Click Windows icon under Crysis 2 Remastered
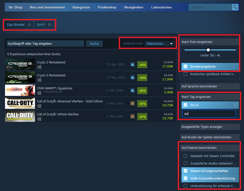Screen dimensions: 244x191 (x=39, y=67)
